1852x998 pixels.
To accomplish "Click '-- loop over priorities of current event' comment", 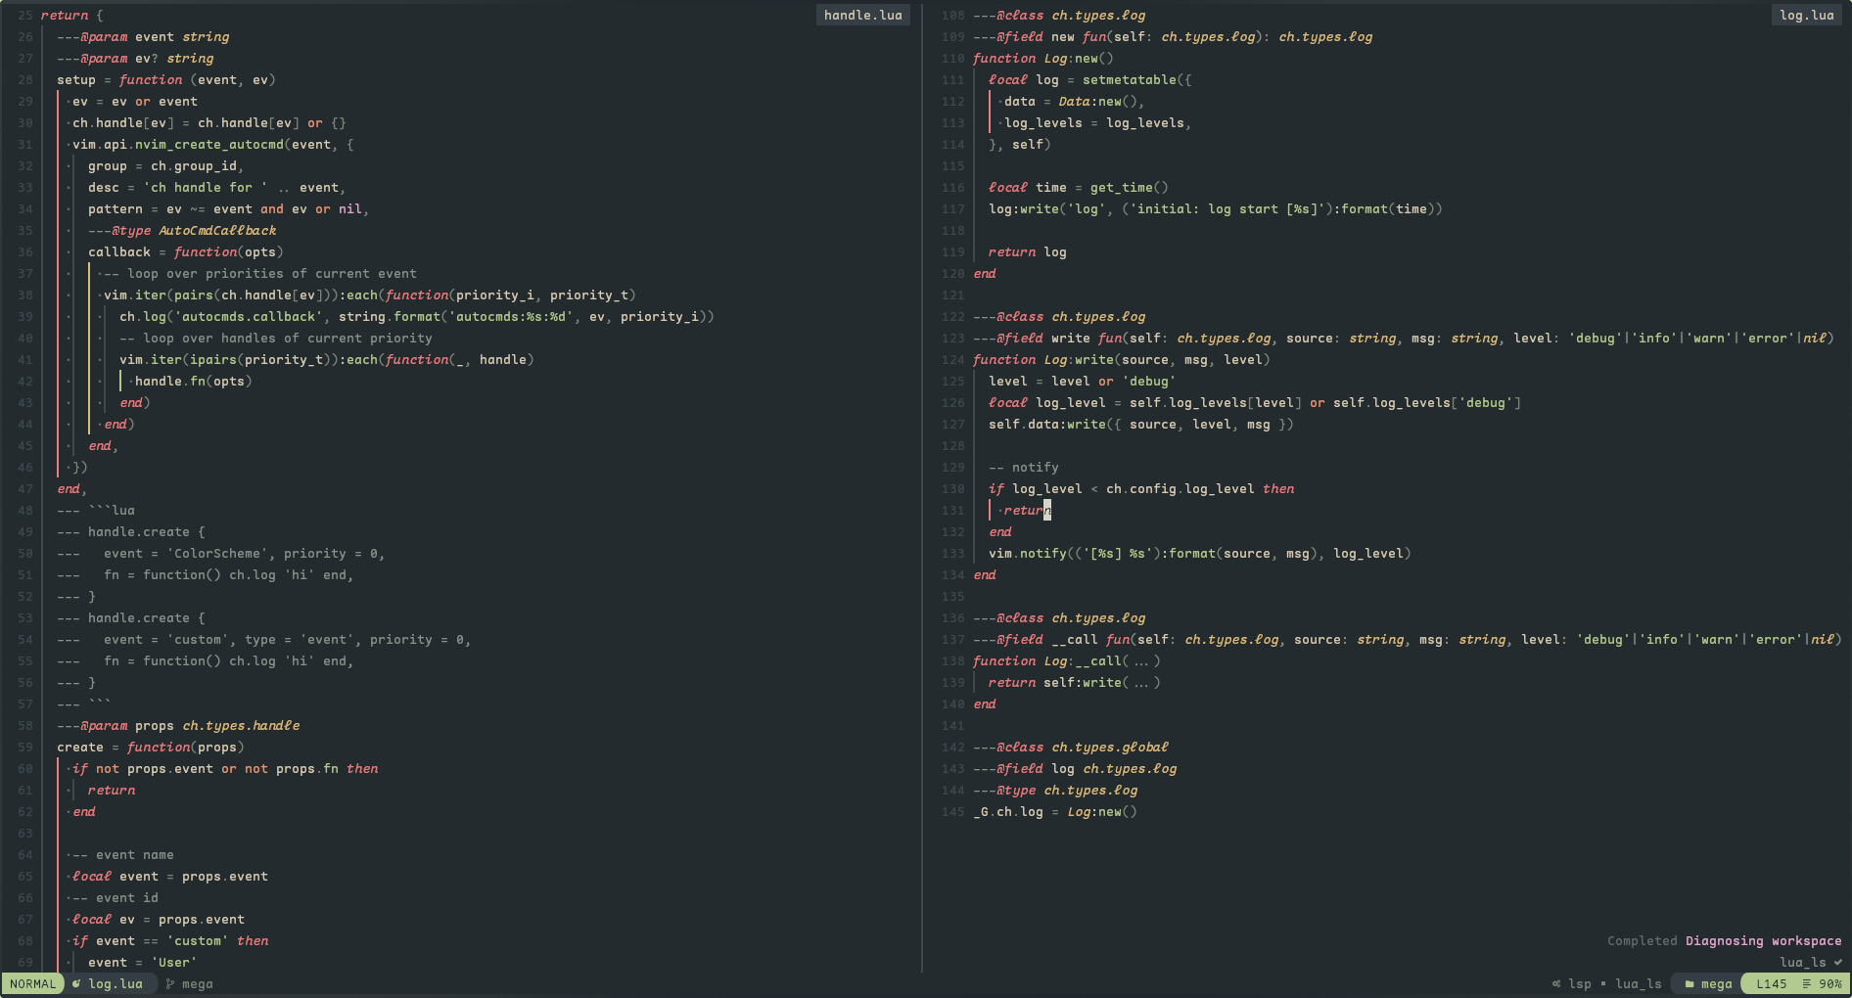I will click(x=260, y=273).
